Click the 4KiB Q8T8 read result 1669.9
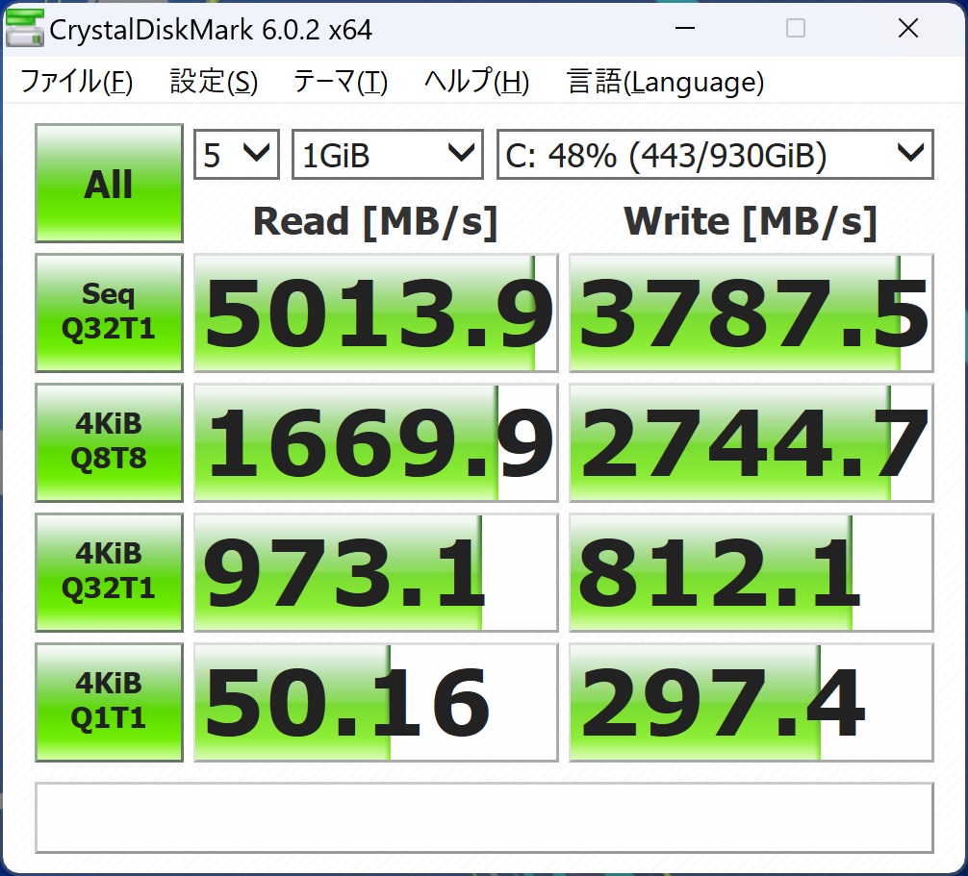 (376, 442)
